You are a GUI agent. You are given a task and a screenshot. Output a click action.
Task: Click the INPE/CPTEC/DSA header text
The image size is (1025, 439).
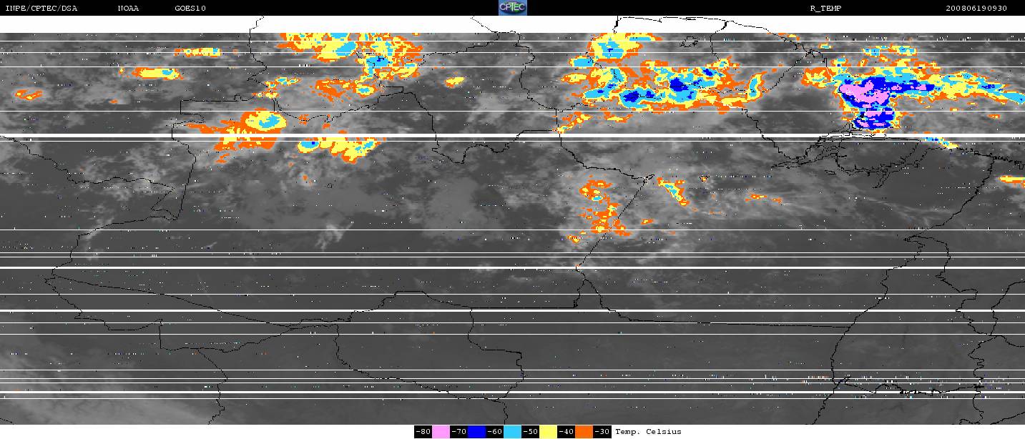click(x=41, y=9)
